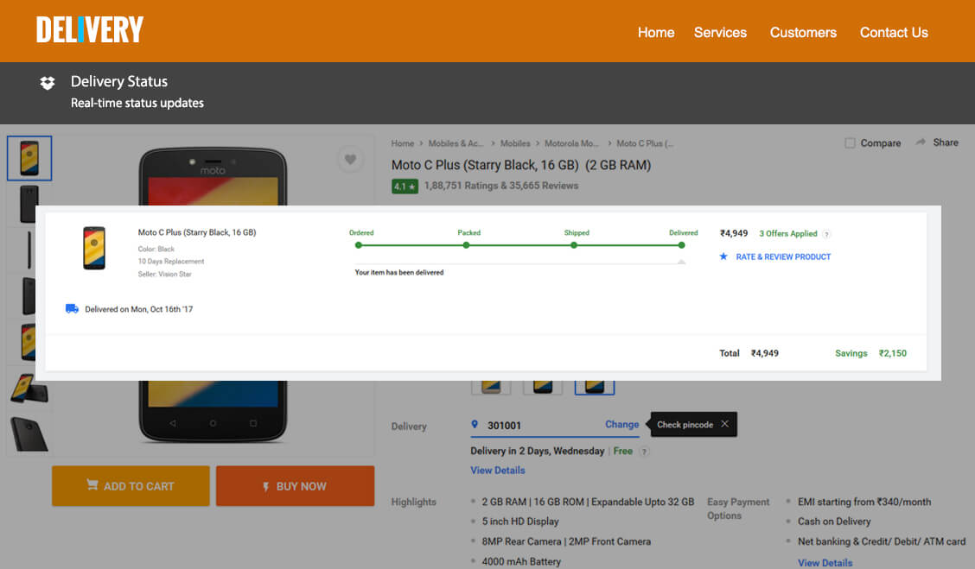
Task: Open the Services menu item
Action: (720, 32)
